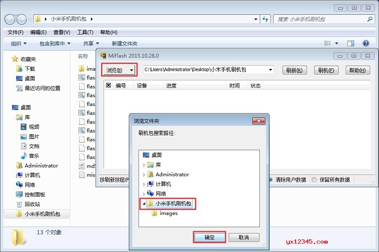Select the 保留所有数据 radio option
379x252 pixels.
(314, 180)
